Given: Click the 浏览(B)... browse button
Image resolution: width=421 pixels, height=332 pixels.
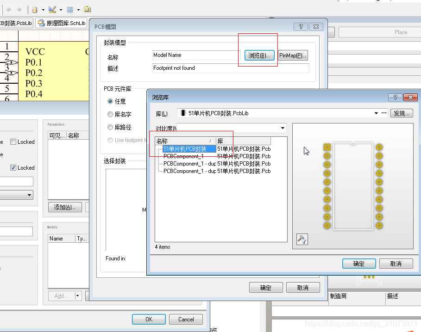Looking at the screenshot, I should click(259, 55).
